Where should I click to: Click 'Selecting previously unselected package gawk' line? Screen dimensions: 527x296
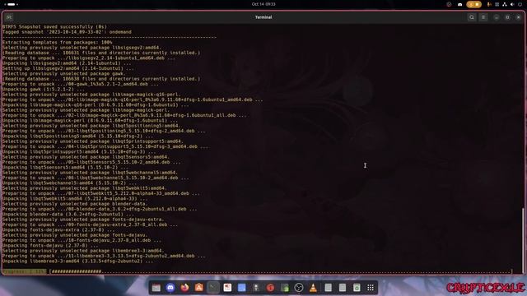[64, 73]
